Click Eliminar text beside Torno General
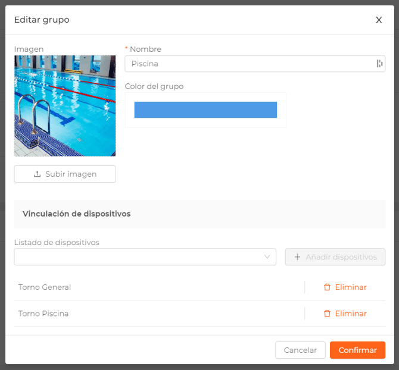Image resolution: width=399 pixels, height=370 pixels. tap(351, 287)
